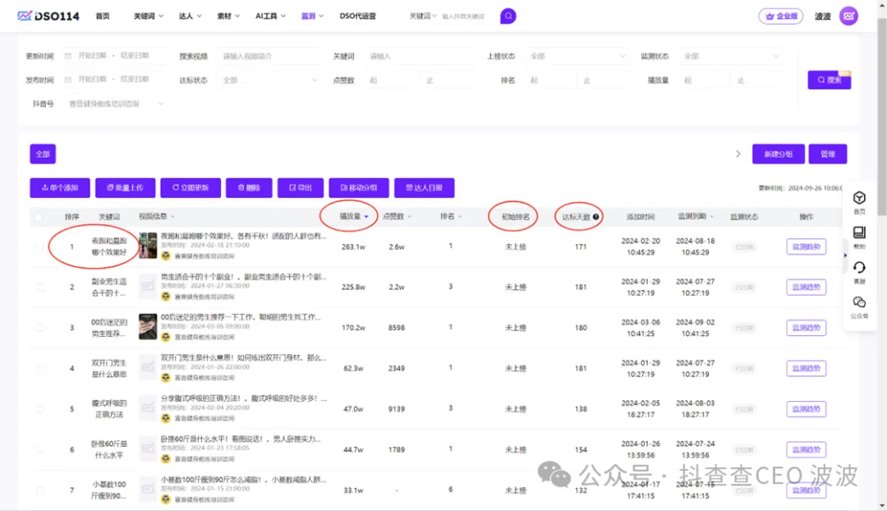Tick the checkbox for row 4

[39, 368]
